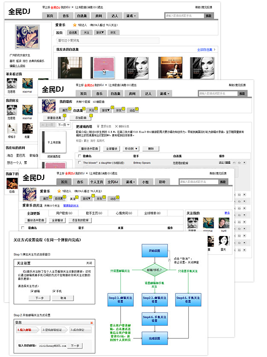Click the red X close icon on 信息 dialog
The height and width of the screenshot is (357, 267).
click(x=91, y=322)
